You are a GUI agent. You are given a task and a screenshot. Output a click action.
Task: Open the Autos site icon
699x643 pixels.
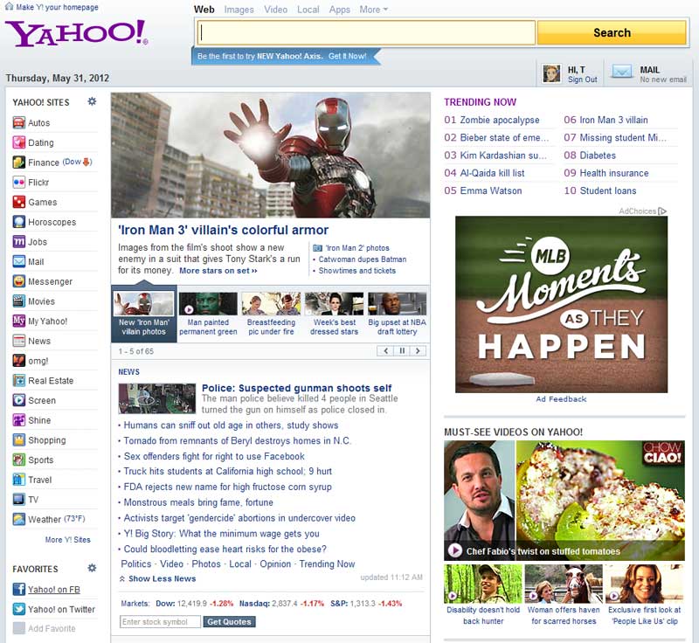[x=18, y=122]
